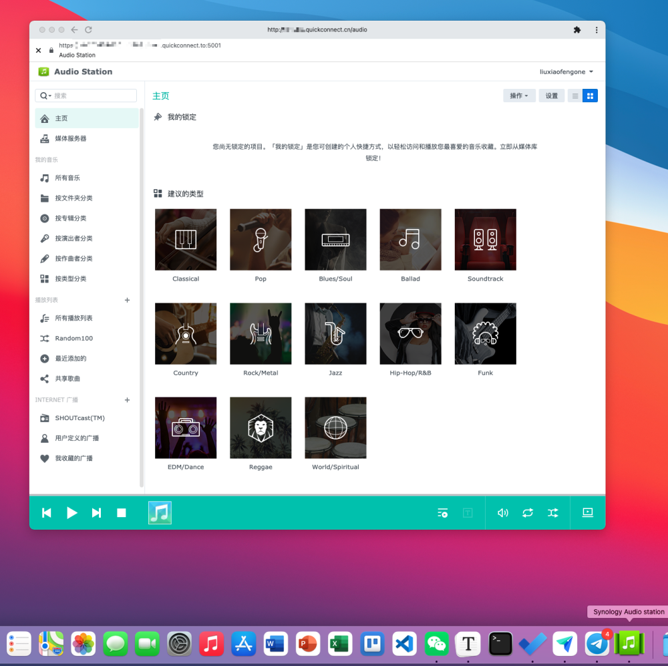Browse 按演出者分类 in the sidebar

pos(86,238)
